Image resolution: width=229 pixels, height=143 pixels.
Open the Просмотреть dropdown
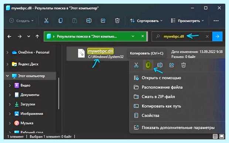click(x=187, y=21)
